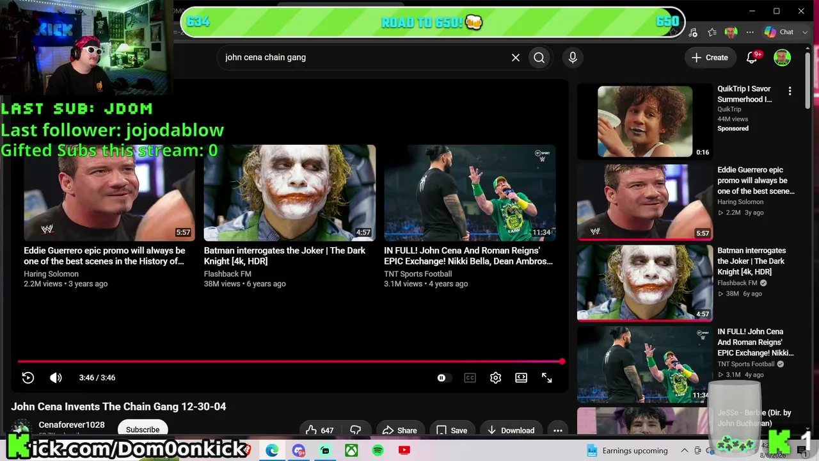Open endscreen title 'Batman interrogates the Joker'
The image size is (819, 461).
[x=285, y=256]
